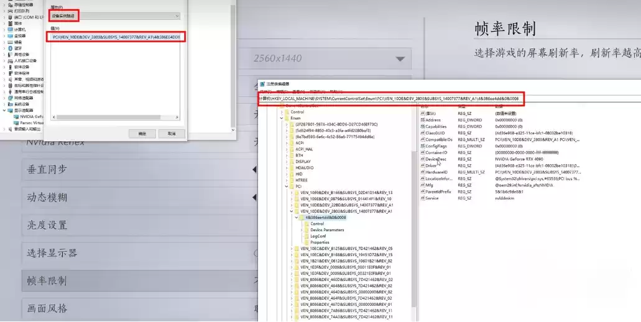Click the Address DWORD value icon

[423, 120]
